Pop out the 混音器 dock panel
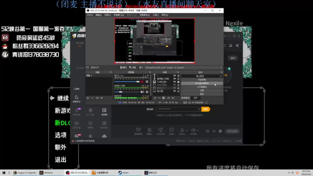313x176 pixels. [150, 72]
